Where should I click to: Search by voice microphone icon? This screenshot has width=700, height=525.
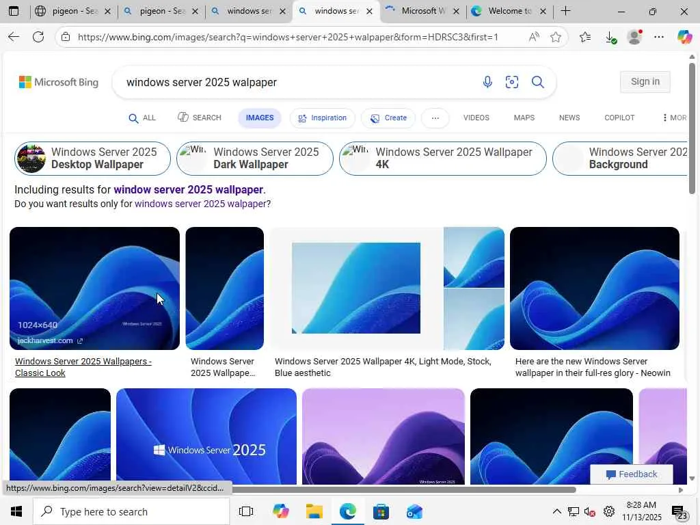(x=487, y=82)
